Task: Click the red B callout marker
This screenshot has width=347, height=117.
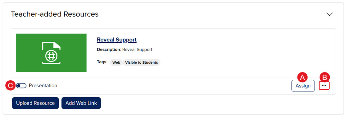Action: (325, 77)
